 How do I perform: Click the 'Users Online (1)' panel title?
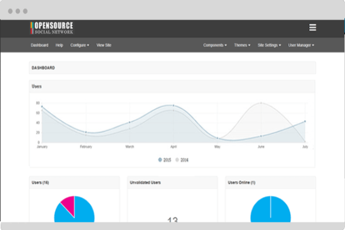pos(241,182)
